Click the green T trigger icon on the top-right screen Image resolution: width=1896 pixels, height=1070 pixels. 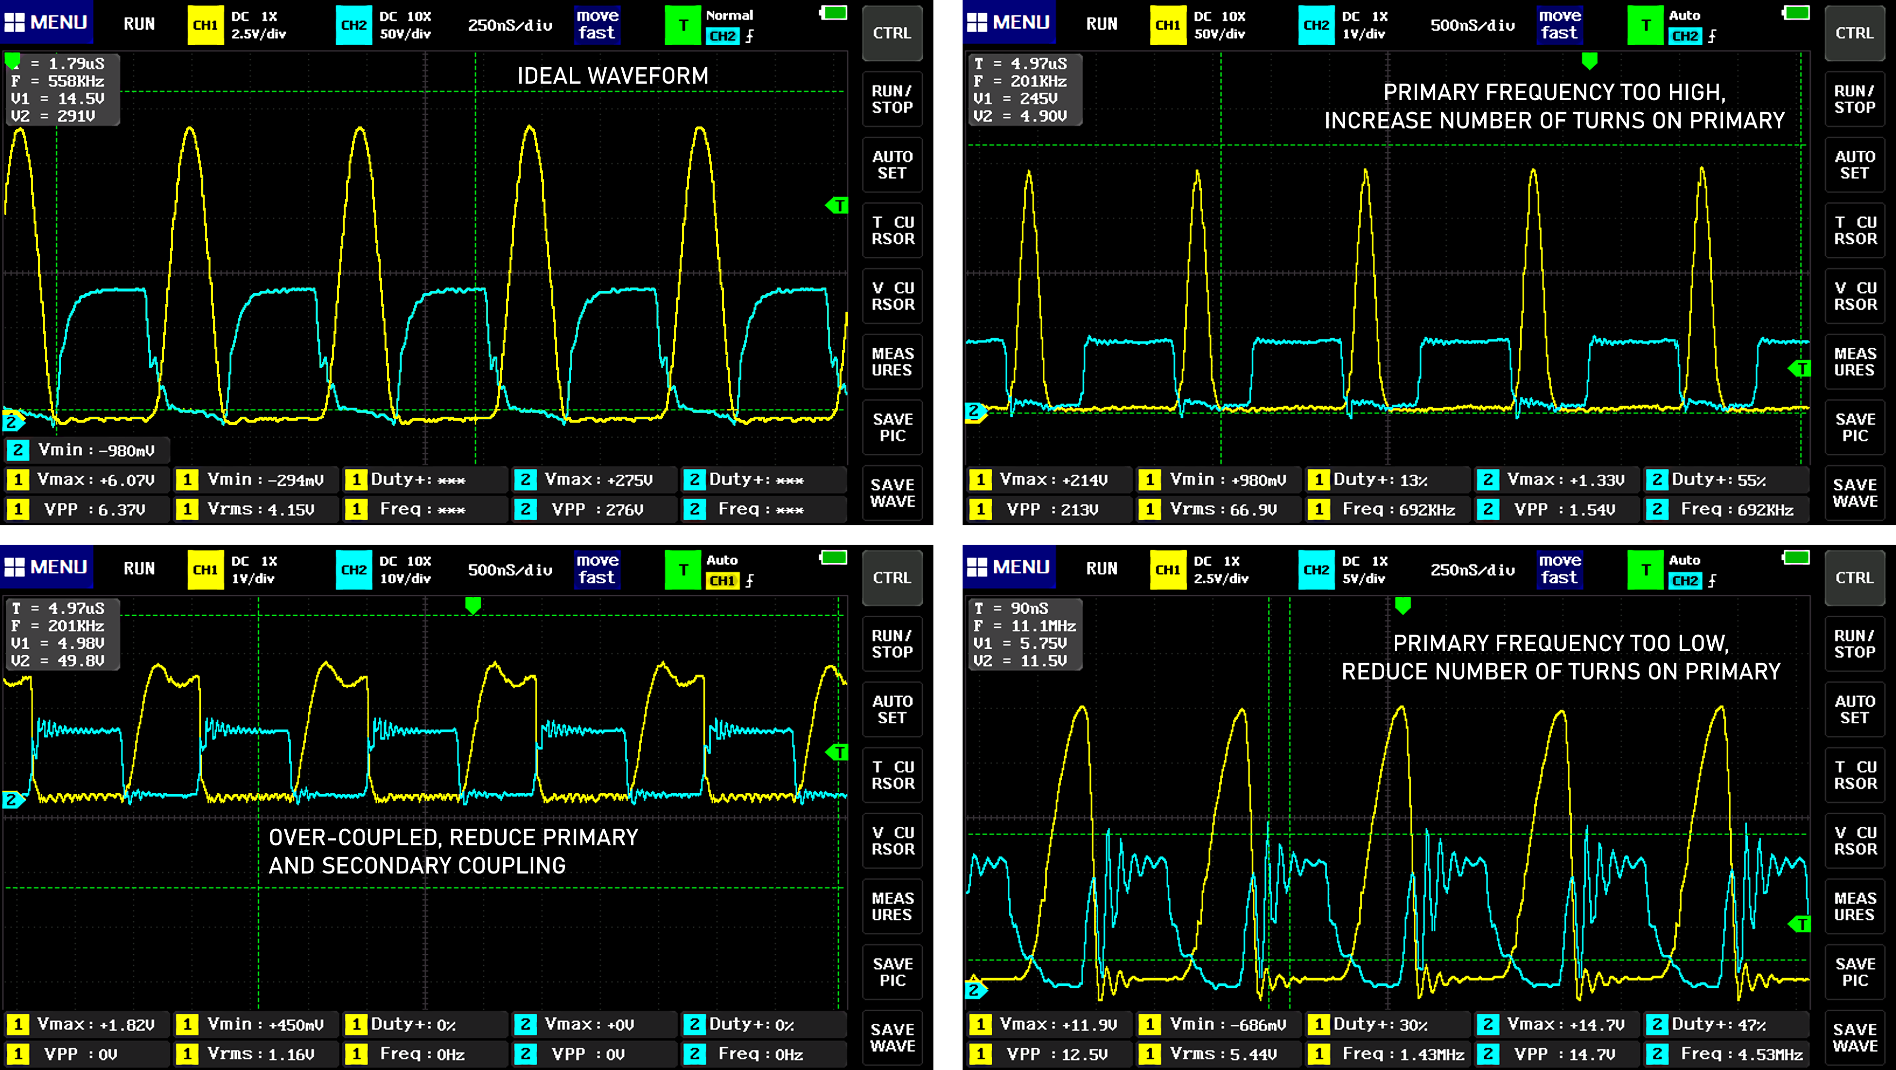(x=1646, y=25)
